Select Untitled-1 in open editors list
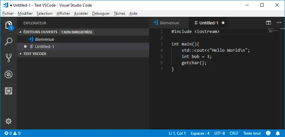This screenshot has height=137, width=285. tap(44, 46)
